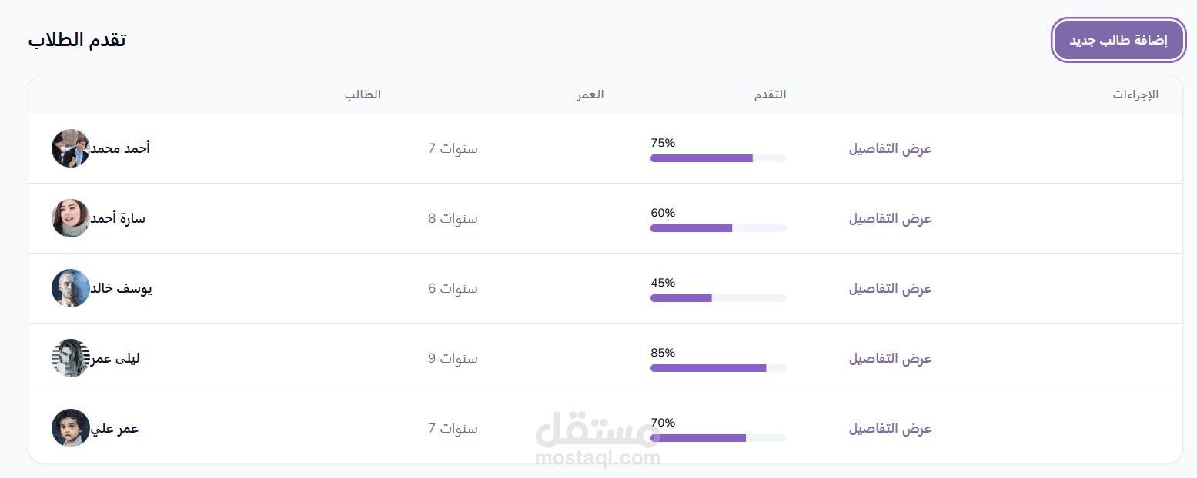
Task: Open details link for عمر علي
Action: coord(891,428)
